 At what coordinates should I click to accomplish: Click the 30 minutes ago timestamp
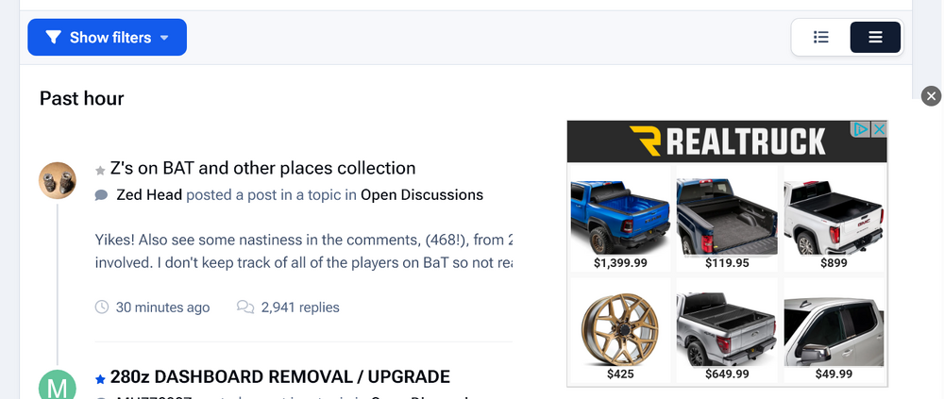(162, 308)
